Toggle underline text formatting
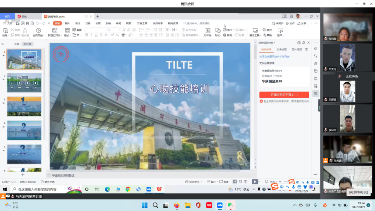This screenshot has height=211, width=375. coord(96,35)
